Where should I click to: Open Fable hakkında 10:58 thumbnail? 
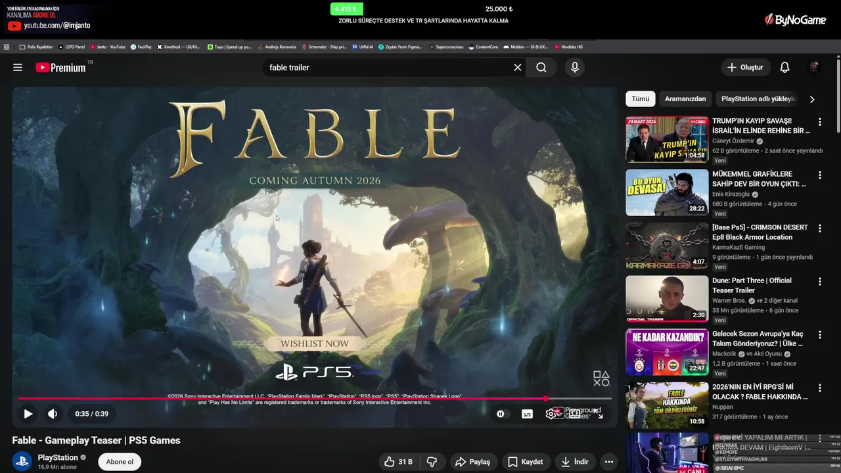pyautogui.click(x=667, y=405)
